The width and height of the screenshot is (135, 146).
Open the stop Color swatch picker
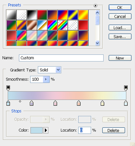(x=36, y=130)
